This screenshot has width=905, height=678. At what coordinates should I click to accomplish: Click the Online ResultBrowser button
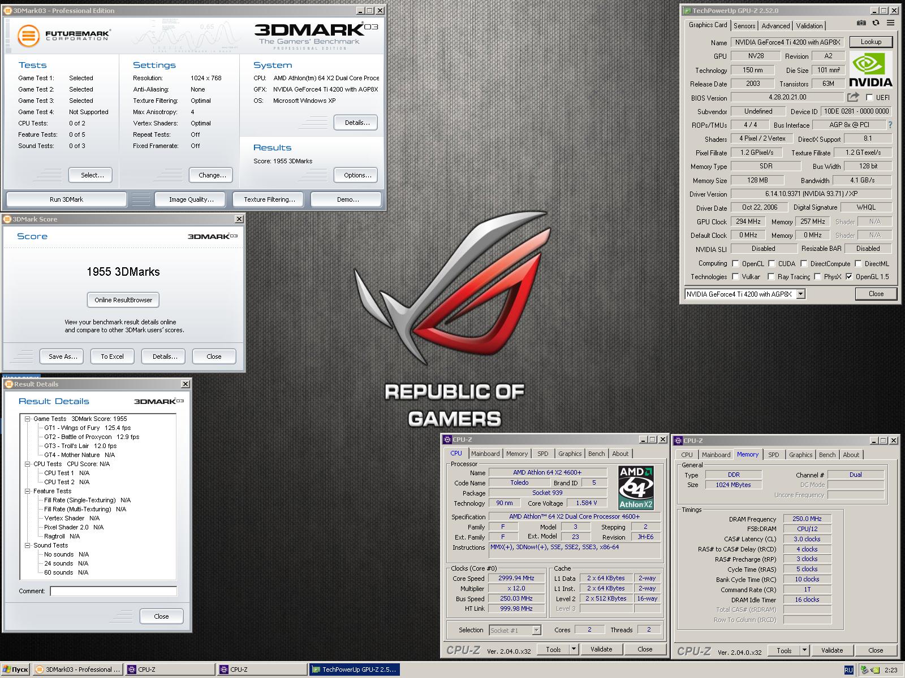(123, 300)
